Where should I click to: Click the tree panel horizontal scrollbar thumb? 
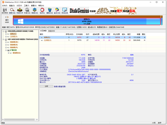pos(19,119)
